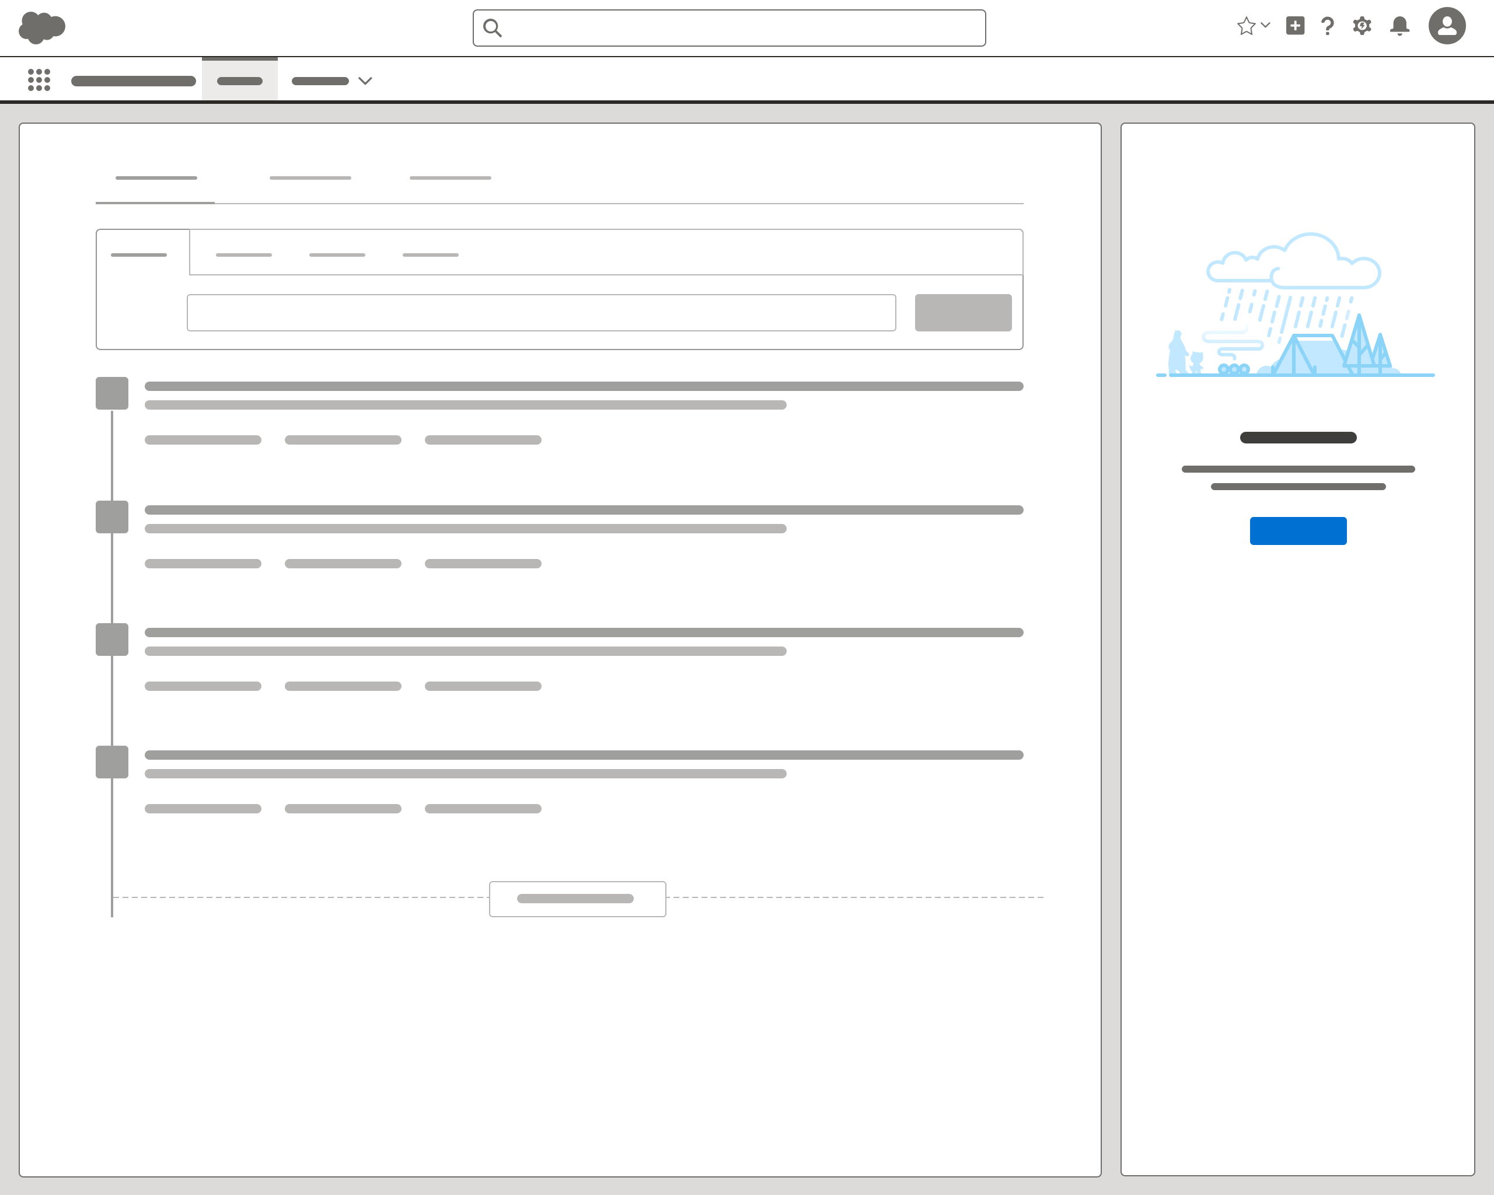Viewport: 1494px width, 1195px height.
Task: Expand the favorites star dropdown chevron
Action: 1265,26
